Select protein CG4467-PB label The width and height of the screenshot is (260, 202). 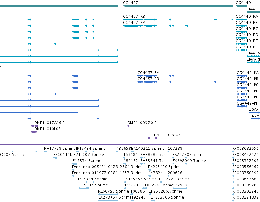[x=148, y=79]
